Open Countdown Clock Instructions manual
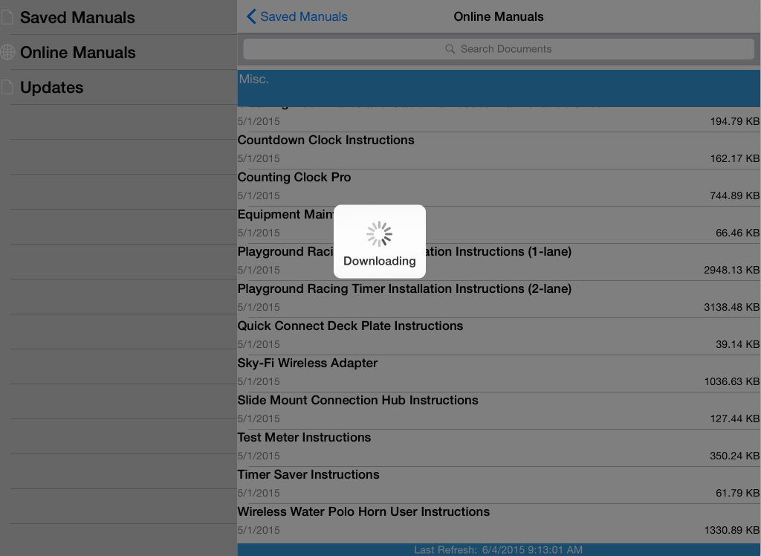761x556 pixels. click(499, 151)
